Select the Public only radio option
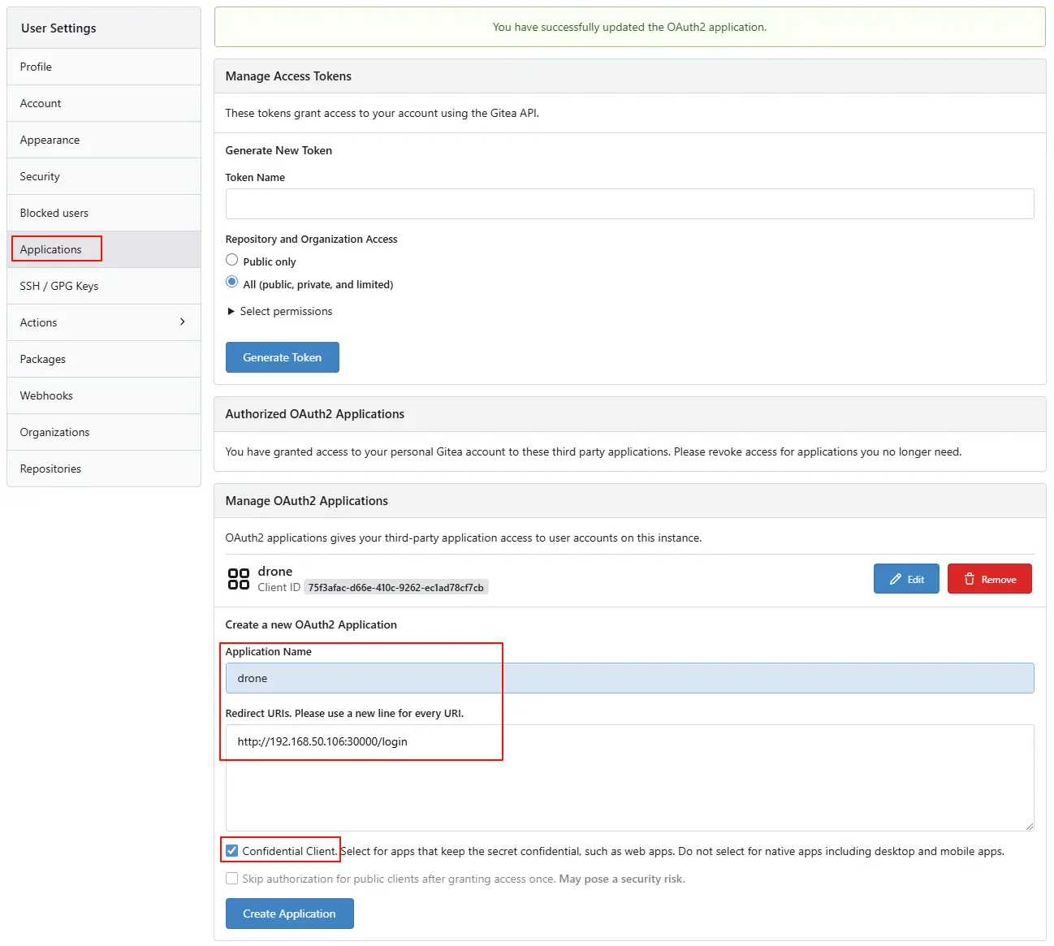Viewport: 1054px width, 946px height. tap(232, 260)
